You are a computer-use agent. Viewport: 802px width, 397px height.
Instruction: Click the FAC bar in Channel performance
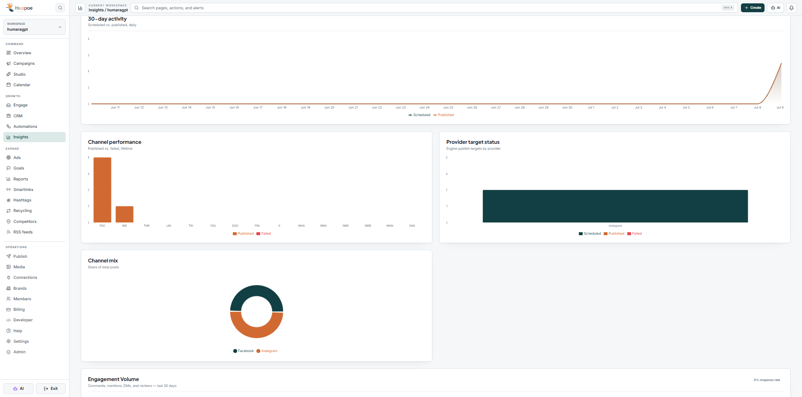[102, 190]
